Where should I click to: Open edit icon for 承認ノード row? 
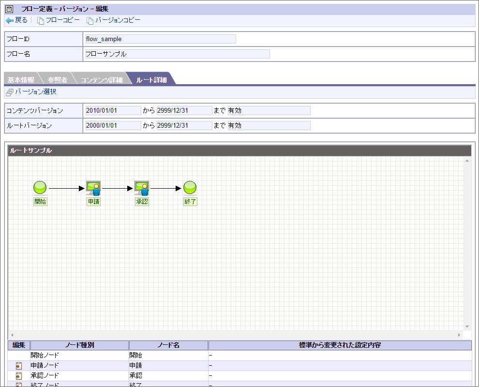tap(19, 375)
